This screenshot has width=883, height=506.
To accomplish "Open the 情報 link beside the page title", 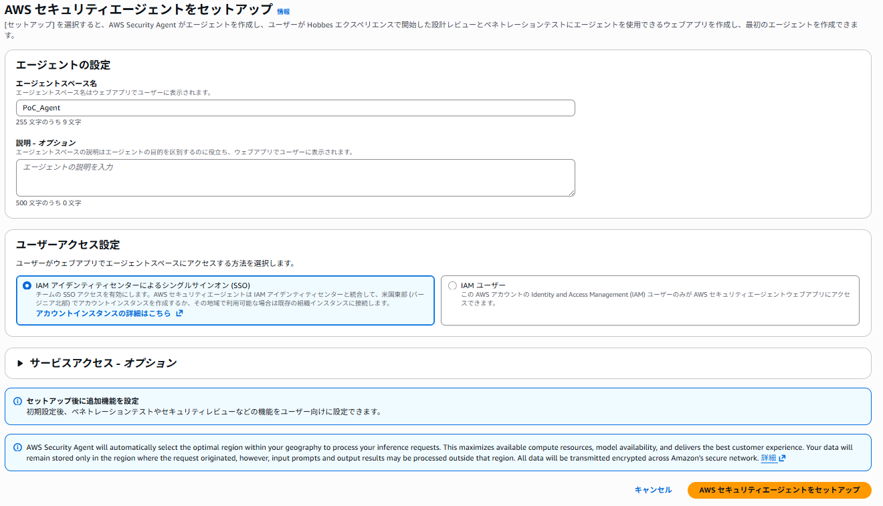I will tap(284, 11).
